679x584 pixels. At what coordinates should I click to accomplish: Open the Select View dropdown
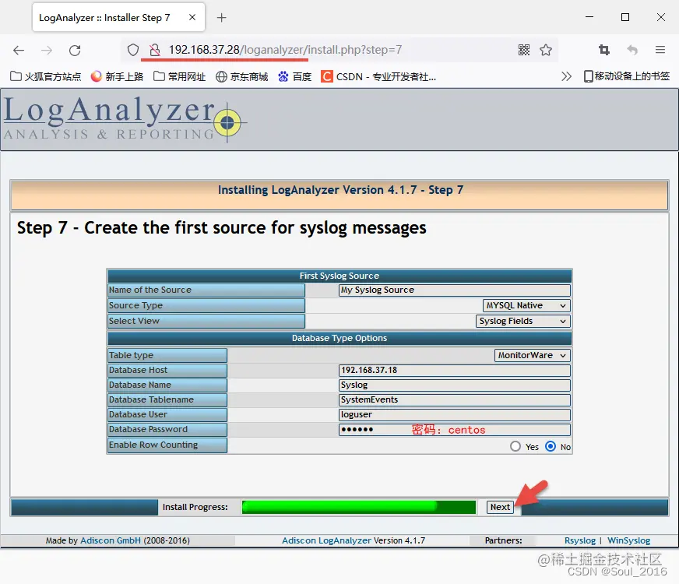click(522, 322)
